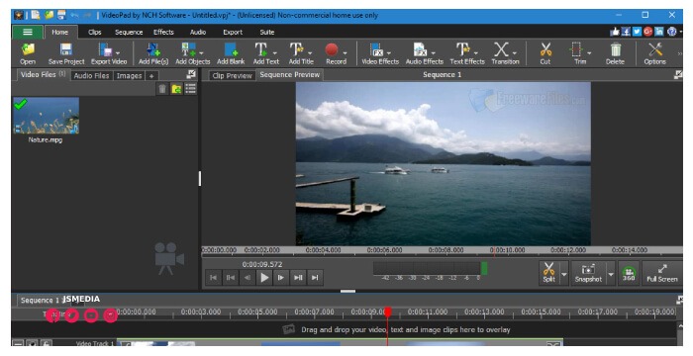Screen dimensions: 693x356
Task: Click the Text Effects icon
Action: (462, 49)
